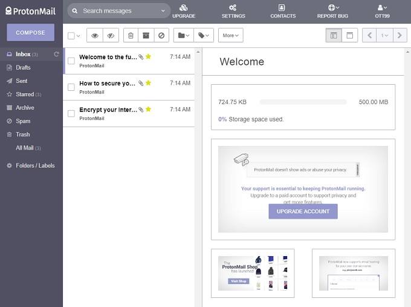The width and height of the screenshot is (411, 307).
Task: Open the ProtonMail Shop thumbnail
Action: coord(253,273)
